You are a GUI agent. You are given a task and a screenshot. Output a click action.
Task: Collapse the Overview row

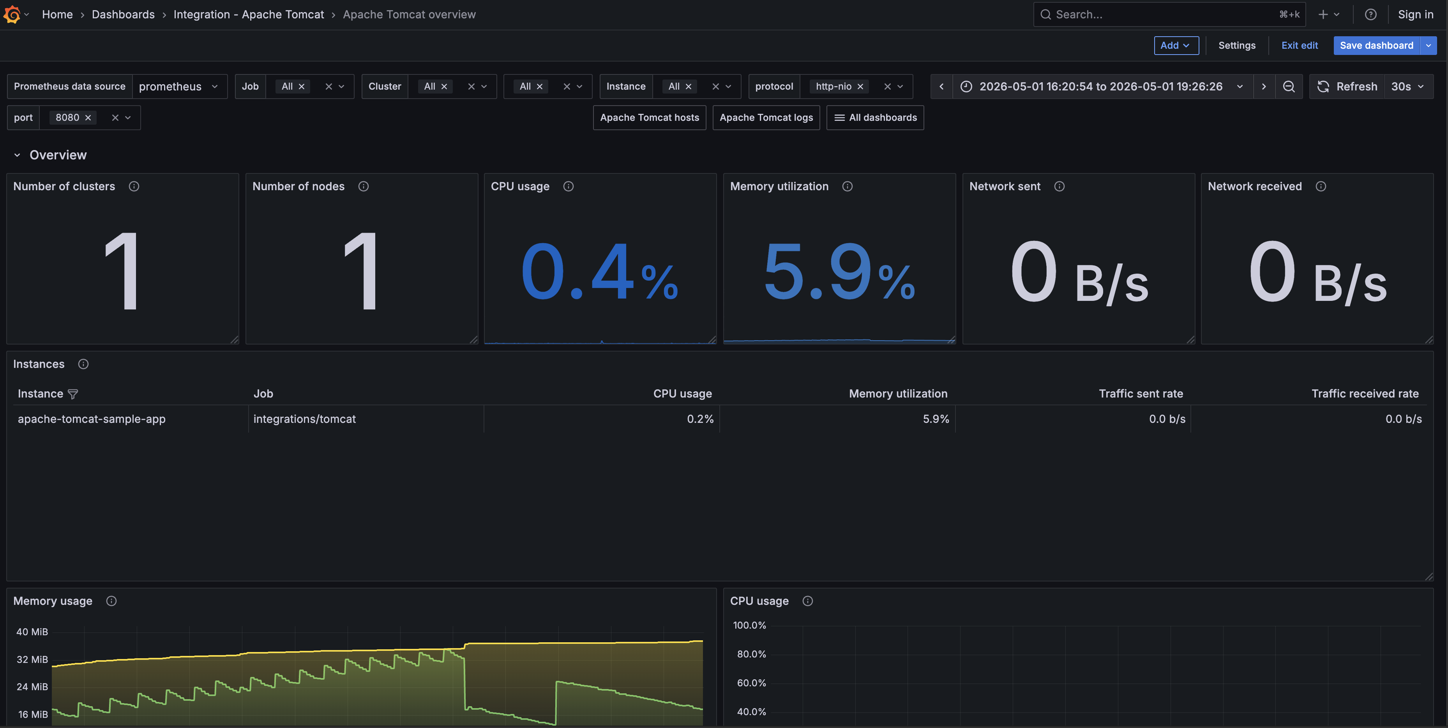(x=17, y=155)
